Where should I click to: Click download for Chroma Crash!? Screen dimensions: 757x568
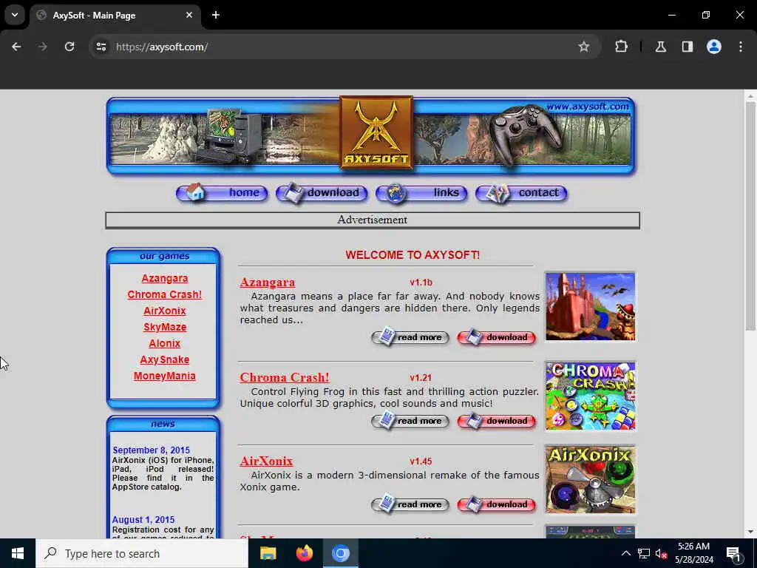click(x=497, y=421)
